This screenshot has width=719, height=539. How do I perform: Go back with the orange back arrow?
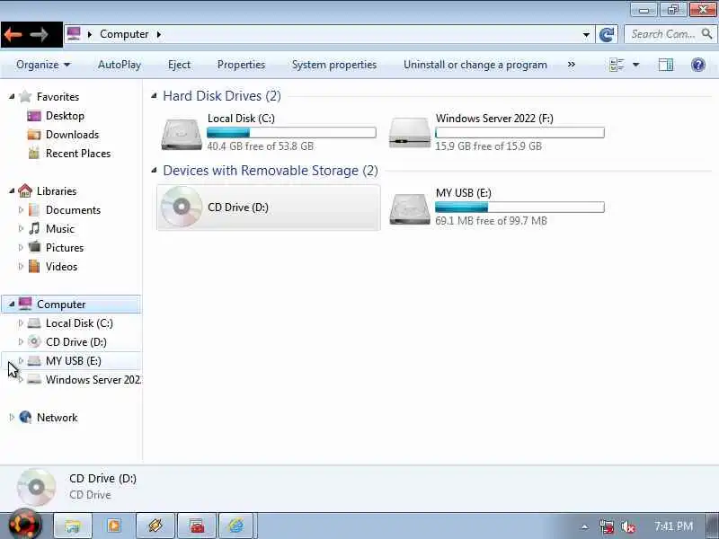click(x=13, y=34)
